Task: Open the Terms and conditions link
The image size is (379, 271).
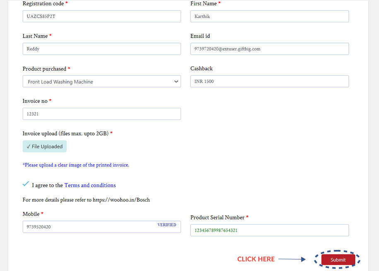Action: pos(90,185)
